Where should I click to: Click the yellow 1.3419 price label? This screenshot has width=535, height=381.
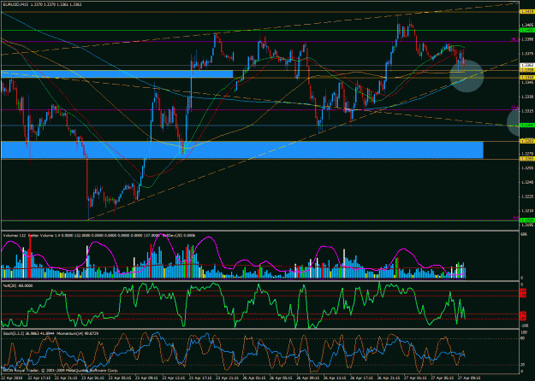(x=526, y=12)
